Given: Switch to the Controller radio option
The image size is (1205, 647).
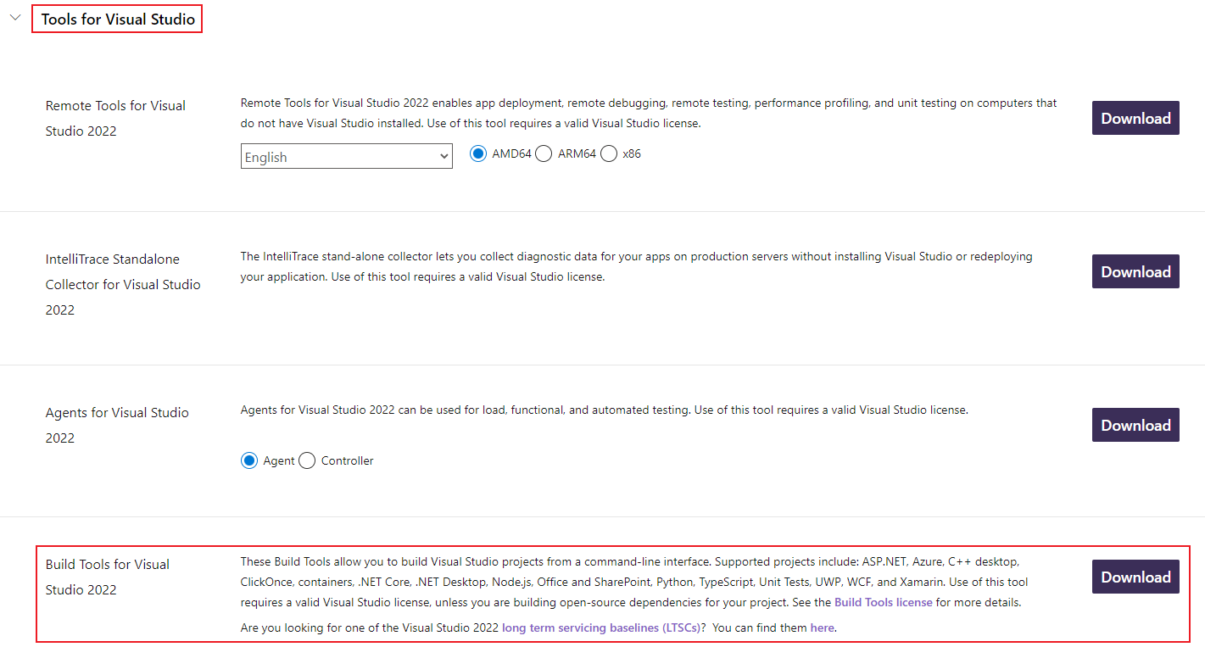Looking at the screenshot, I should point(307,460).
